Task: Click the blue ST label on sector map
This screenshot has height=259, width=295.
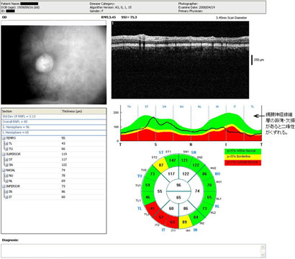Action: [x=161, y=153]
